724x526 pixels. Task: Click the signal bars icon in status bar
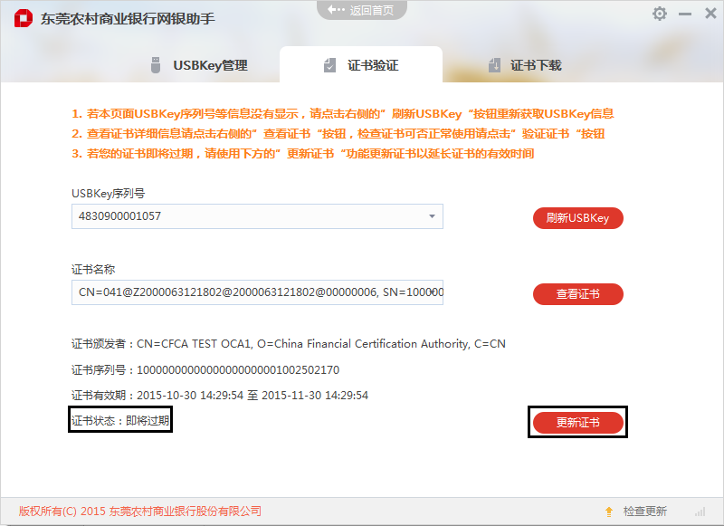tap(700, 512)
